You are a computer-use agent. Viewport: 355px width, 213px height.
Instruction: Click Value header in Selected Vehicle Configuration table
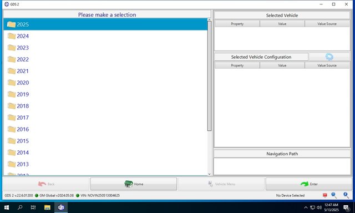pos(282,65)
